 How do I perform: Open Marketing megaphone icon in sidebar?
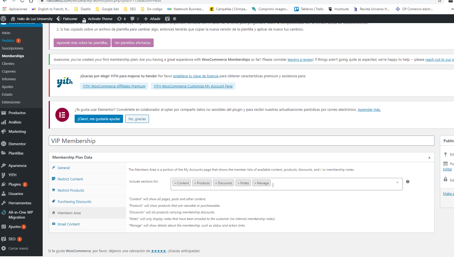[4, 131]
